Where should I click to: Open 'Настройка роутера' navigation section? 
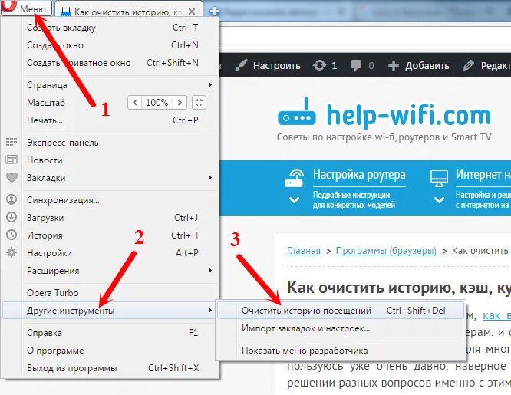[359, 175]
